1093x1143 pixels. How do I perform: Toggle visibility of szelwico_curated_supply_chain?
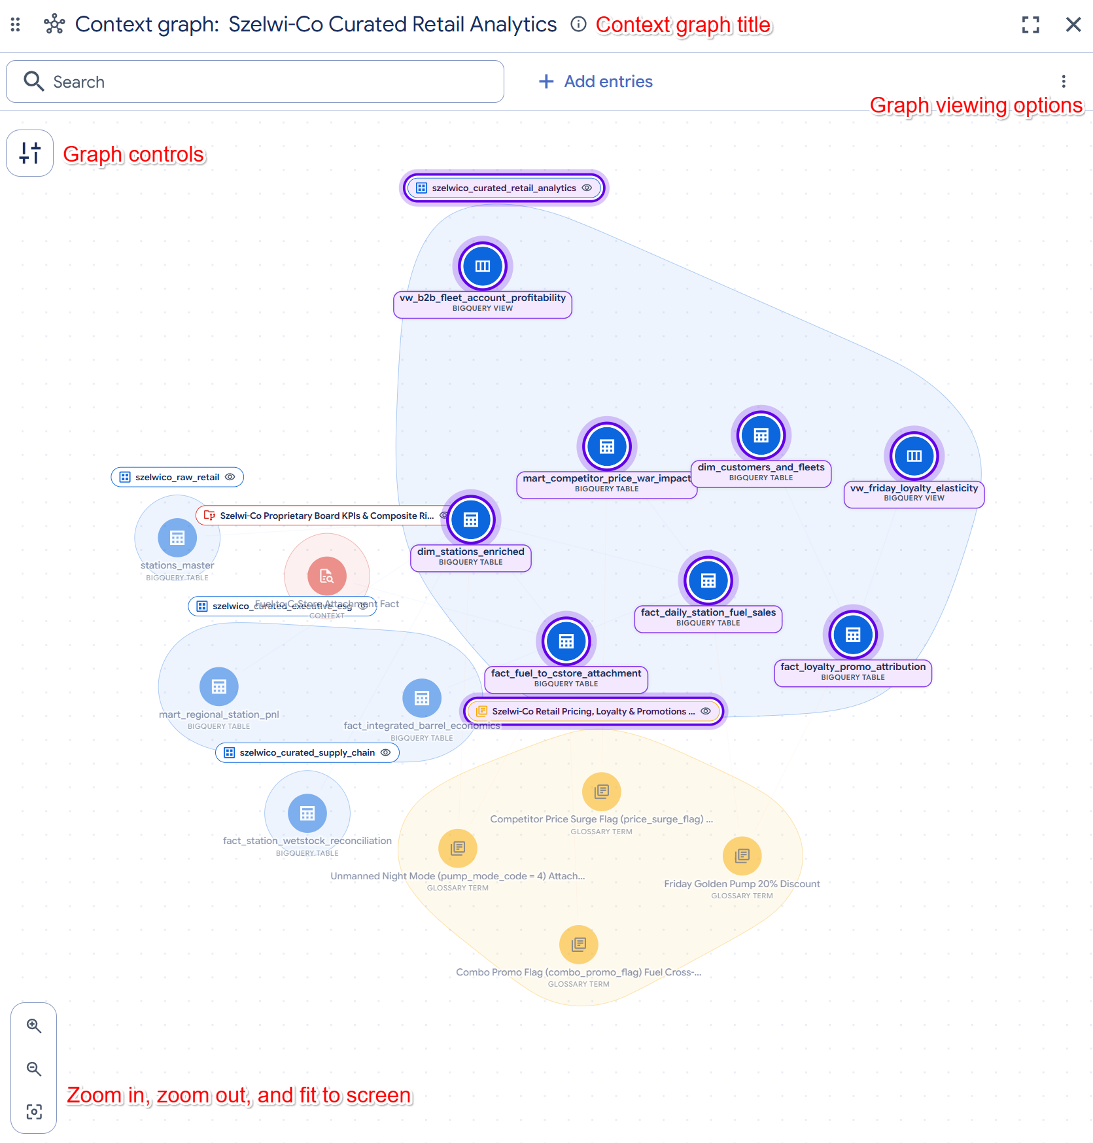(x=386, y=752)
